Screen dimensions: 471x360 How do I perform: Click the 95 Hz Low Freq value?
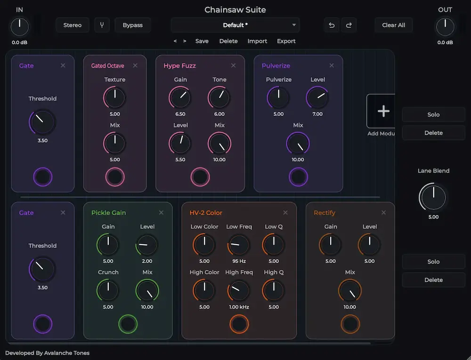coord(239,261)
